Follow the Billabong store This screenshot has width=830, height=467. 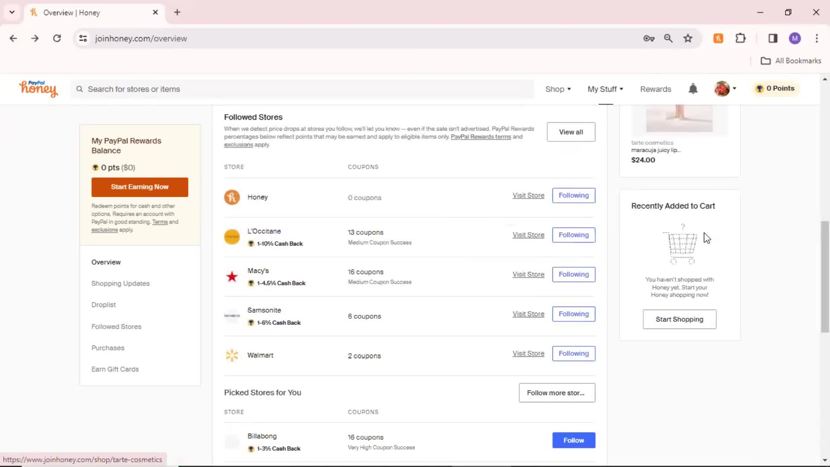(x=573, y=440)
